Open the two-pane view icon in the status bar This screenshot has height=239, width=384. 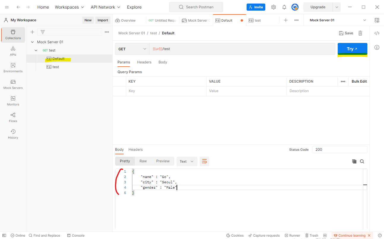325,235
